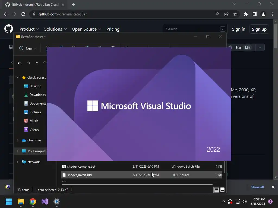Viewport: 278px width, 208px height.
Task: Go back in Chrome
Action: click(x=6, y=14)
